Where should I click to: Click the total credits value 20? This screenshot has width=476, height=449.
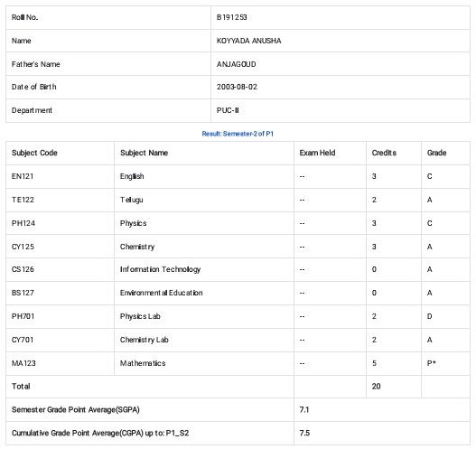pos(376,386)
